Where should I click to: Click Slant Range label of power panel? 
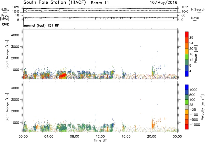pos(7,54)
